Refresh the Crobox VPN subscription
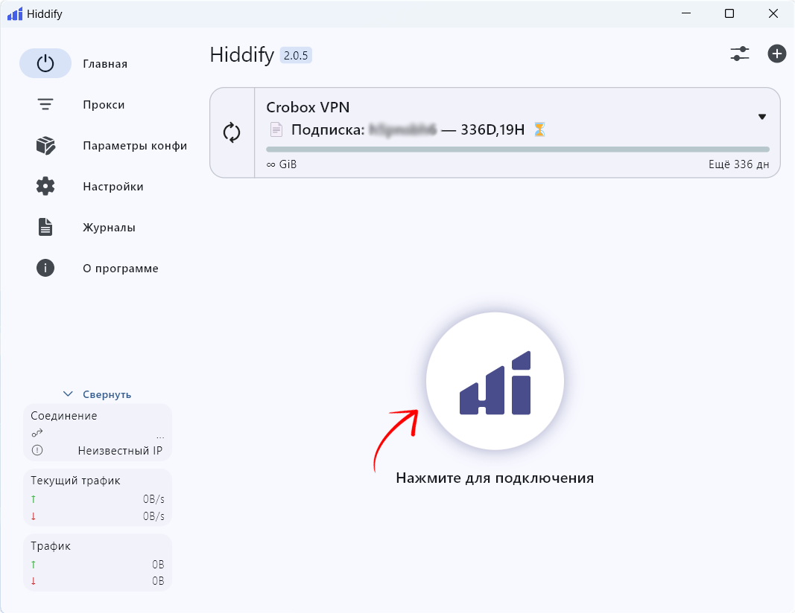 232,132
